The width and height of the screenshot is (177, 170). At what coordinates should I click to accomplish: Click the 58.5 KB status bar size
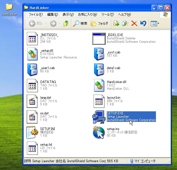[112, 161]
